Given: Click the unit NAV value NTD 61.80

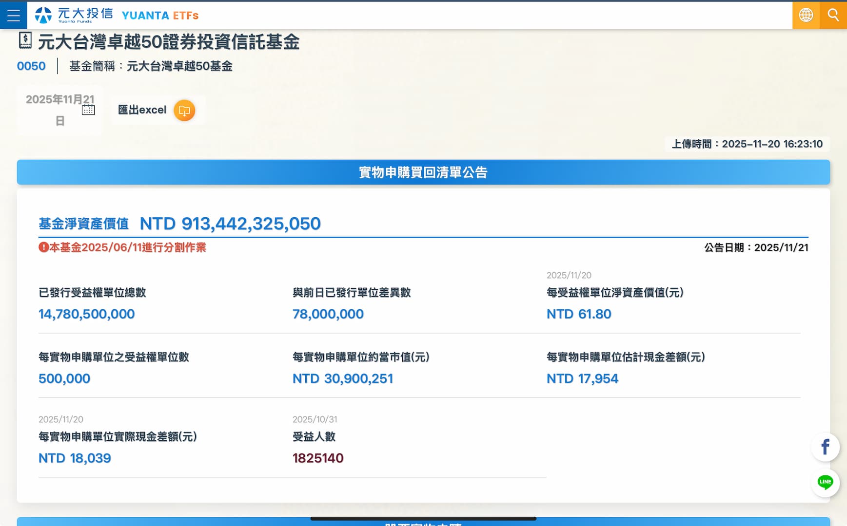Looking at the screenshot, I should (578, 314).
